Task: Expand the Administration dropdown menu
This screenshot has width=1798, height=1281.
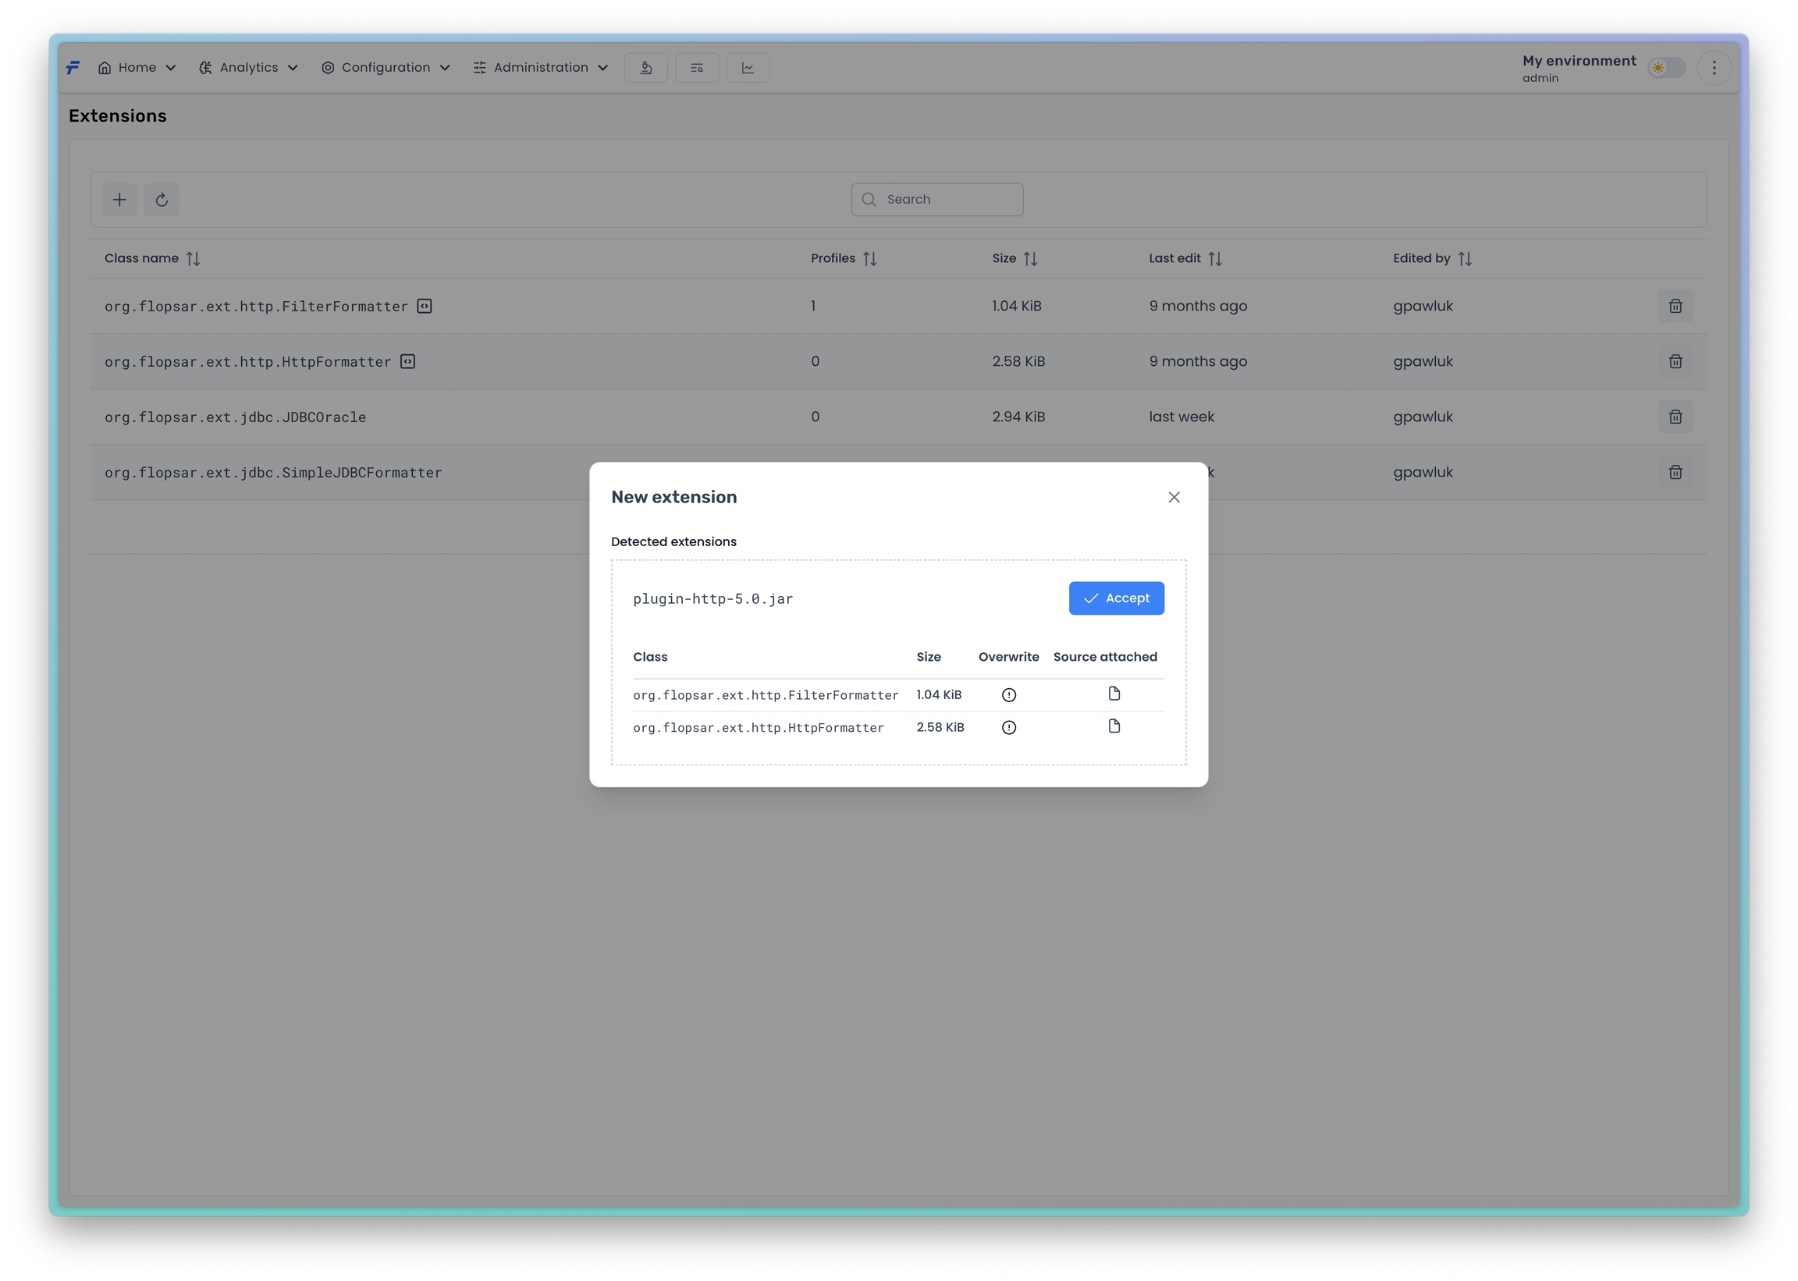Action: pos(541,68)
